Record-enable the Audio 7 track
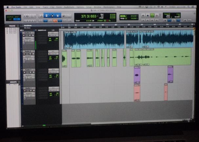This screenshot has height=142, width=199. point(25,72)
